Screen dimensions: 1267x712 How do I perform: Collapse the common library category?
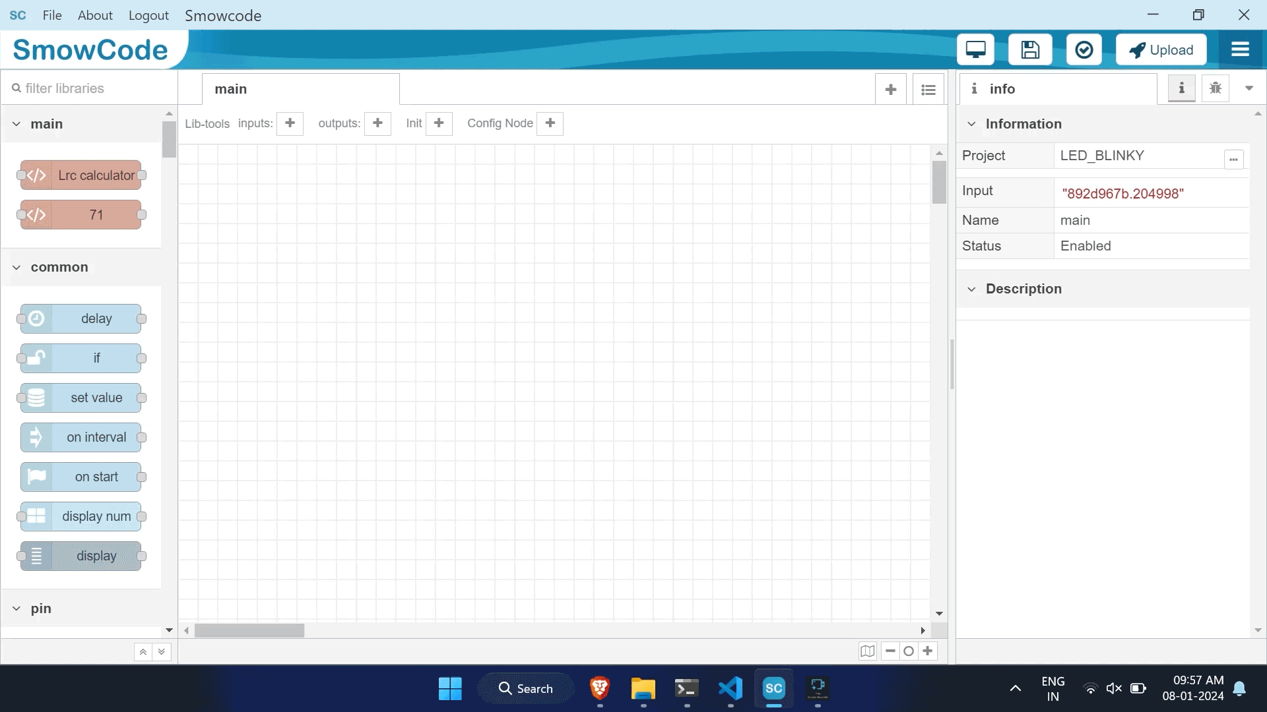[x=16, y=268]
